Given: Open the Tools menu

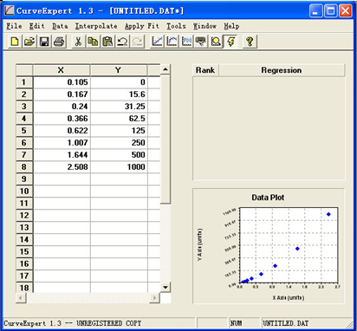Looking at the screenshot, I should pos(176,26).
